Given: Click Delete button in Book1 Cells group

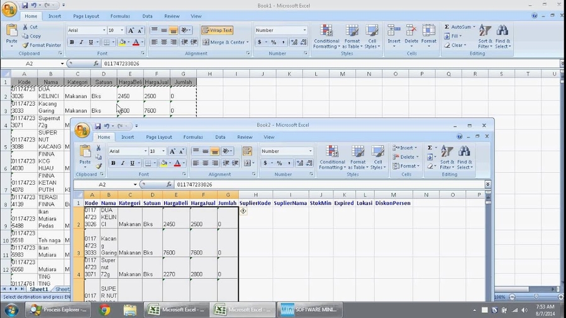Looking at the screenshot, I should coord(411,35).
